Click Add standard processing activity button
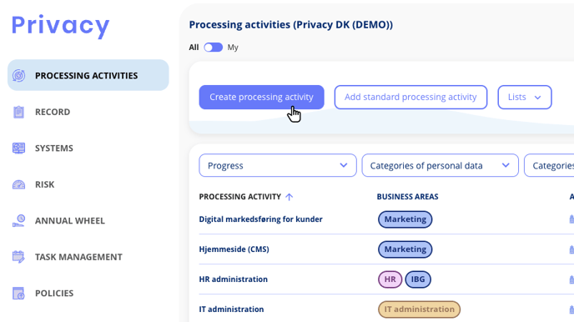The height and width of the screenshot is (322, 574). click(410, 97)
